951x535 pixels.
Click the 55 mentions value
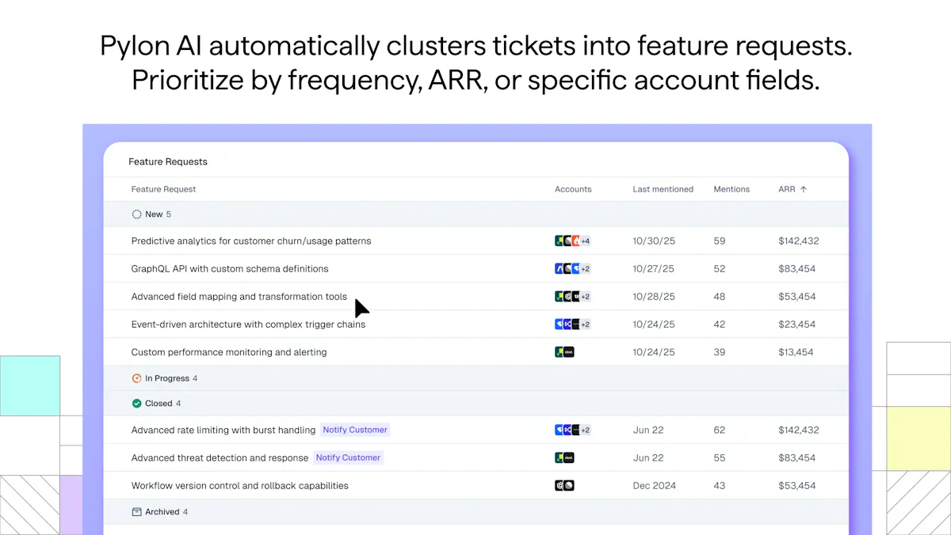click(720, 457)
